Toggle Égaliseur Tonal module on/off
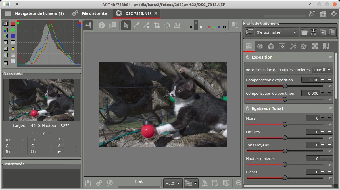 coord(248,108)
